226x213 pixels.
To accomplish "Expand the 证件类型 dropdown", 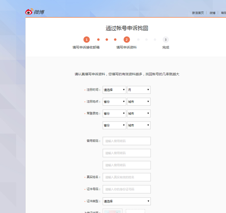I will click(x=127, y=201).
